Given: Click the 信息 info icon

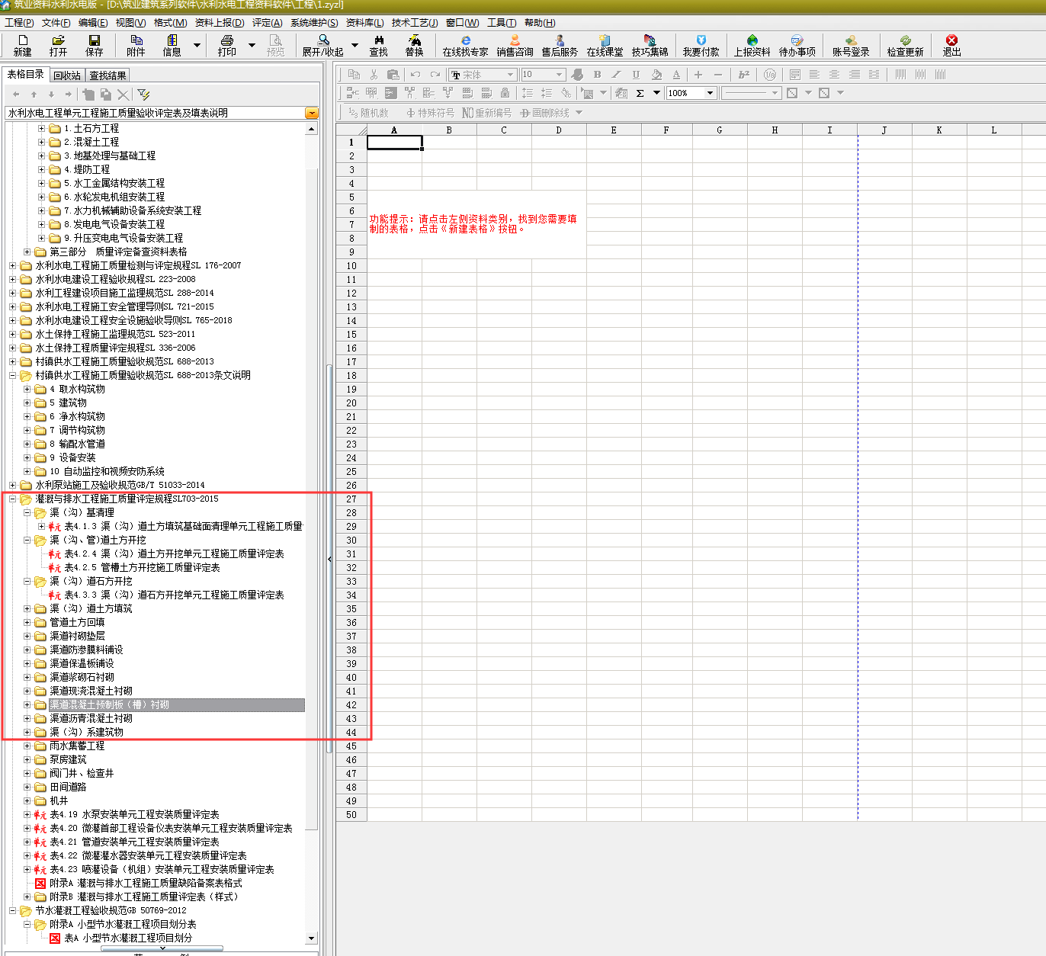Looking at the screenshot, I should [x=172, y=46].
